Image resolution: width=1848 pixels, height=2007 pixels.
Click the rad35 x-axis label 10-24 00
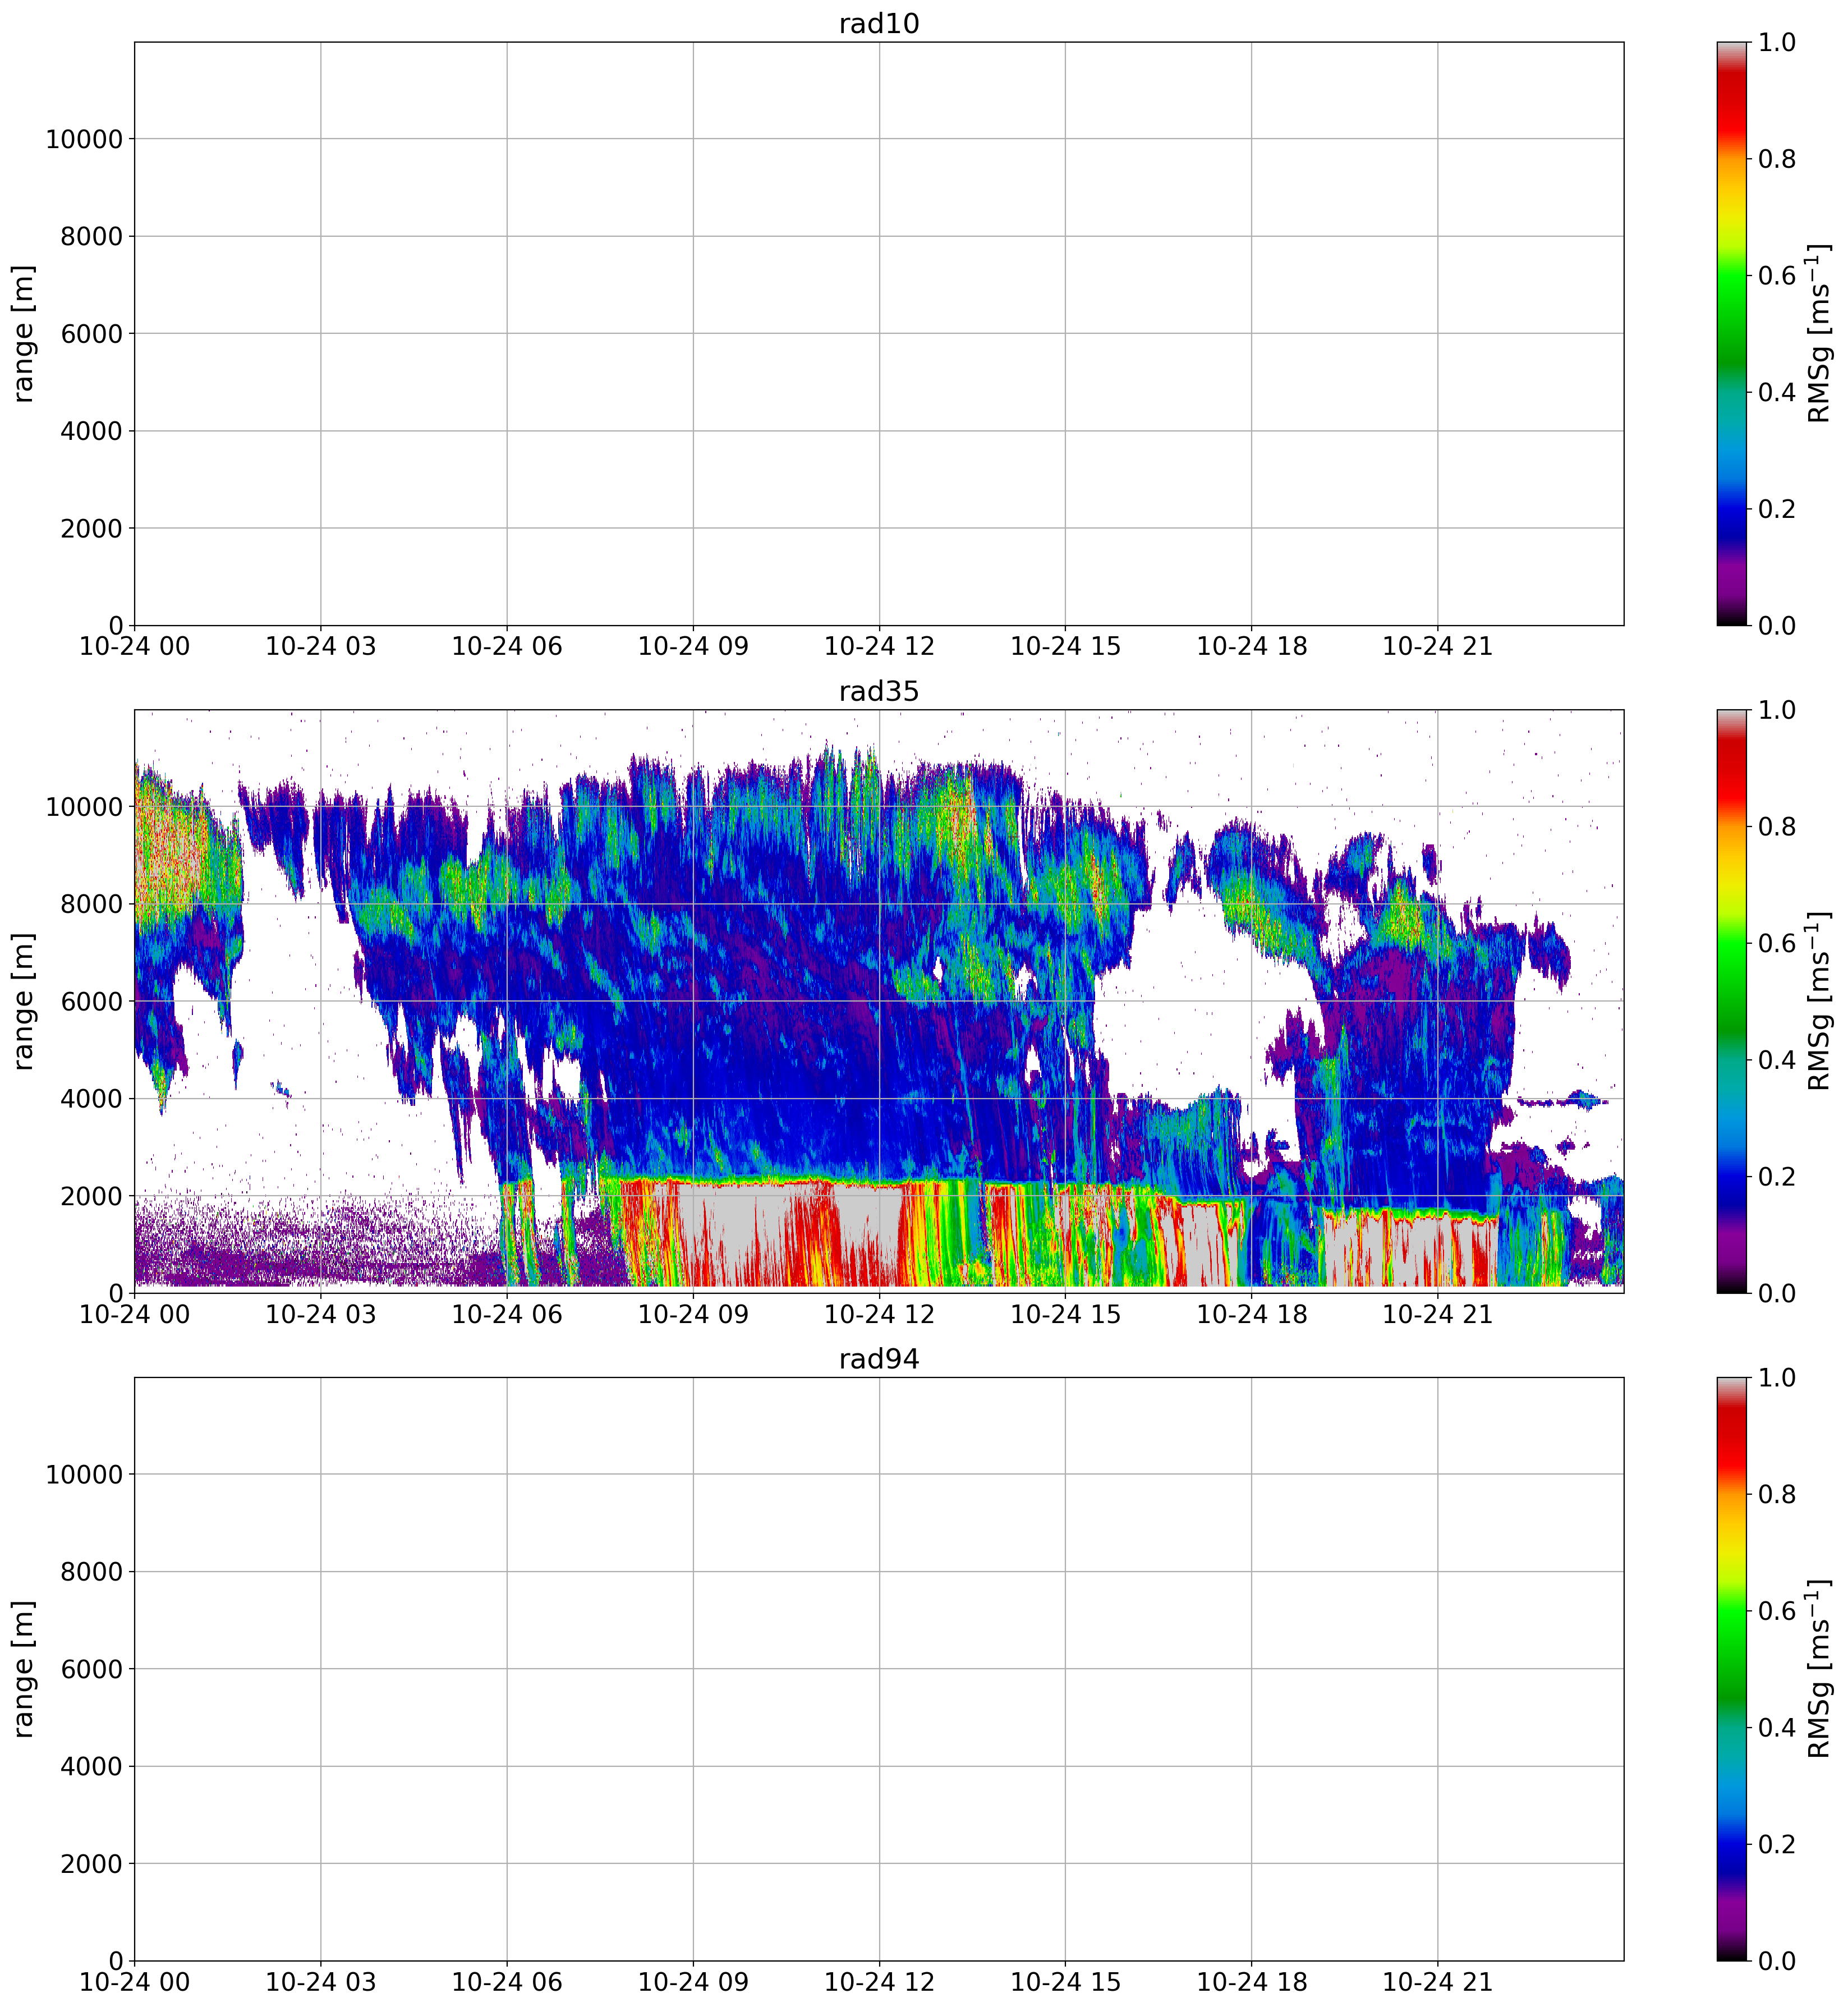click(134, 1315)
